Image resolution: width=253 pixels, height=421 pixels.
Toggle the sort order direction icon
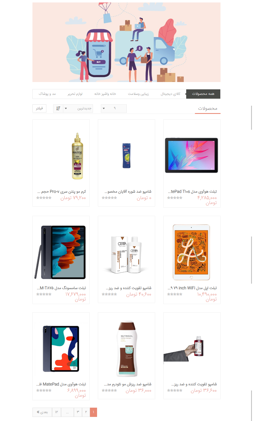58,108
